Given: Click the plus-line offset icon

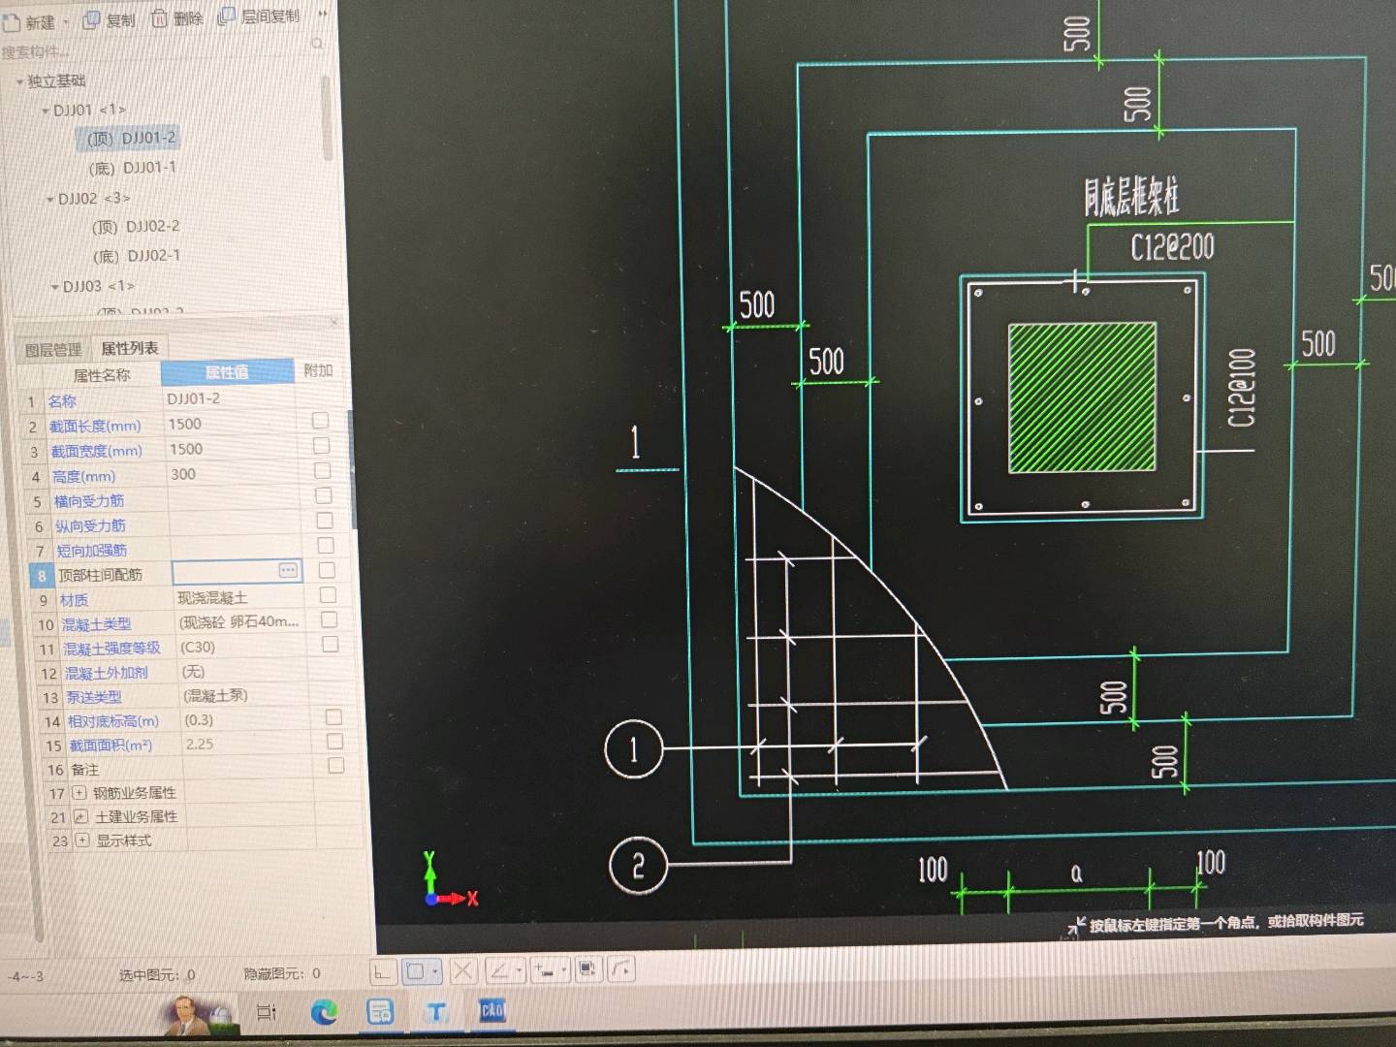Looking at the screenshot, I should click(x=545, y=969).
